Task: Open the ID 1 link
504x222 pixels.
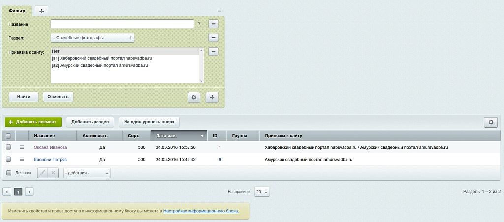Action: [220, 147]
